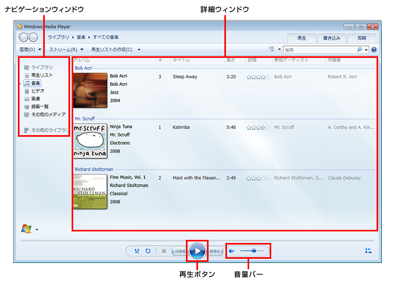The height and width of the screenshot is (284, 395).
Task: Open the dropdown arrow next to 再生リストの作成(C)
Action: click(139, 50)
